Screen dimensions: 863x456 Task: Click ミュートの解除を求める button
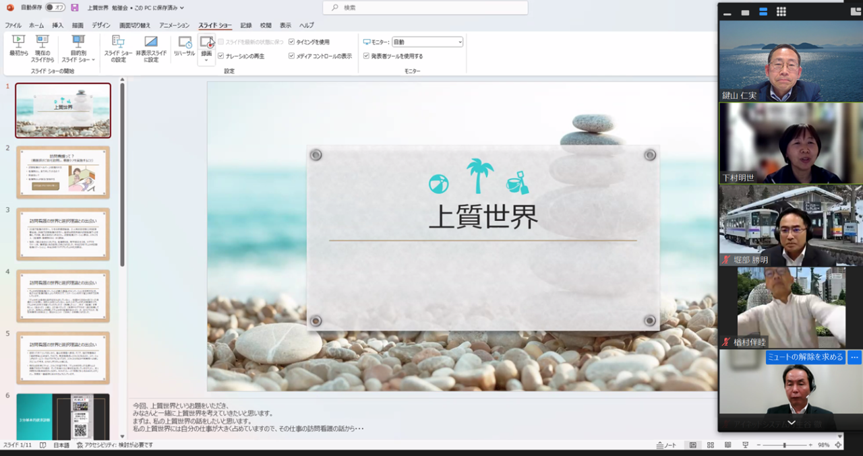pyautogui.click(x=805, y=357)
